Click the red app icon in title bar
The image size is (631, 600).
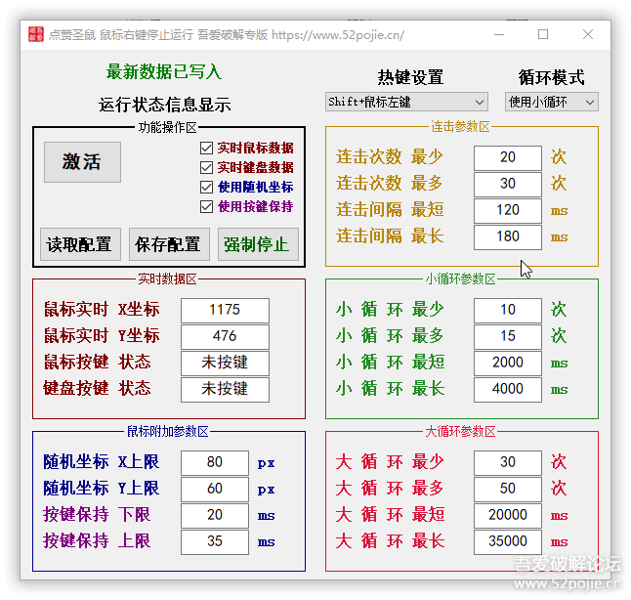pos(36,34)
